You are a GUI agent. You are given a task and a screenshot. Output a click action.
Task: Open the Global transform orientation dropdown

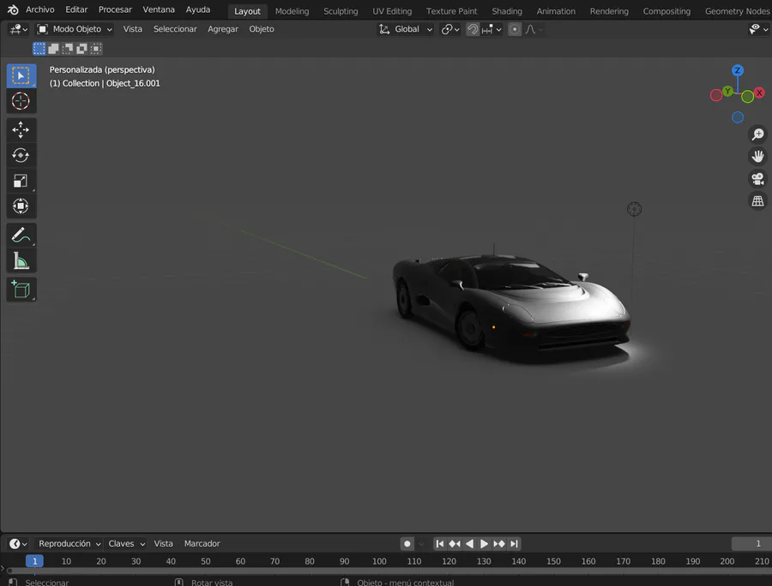405,29
